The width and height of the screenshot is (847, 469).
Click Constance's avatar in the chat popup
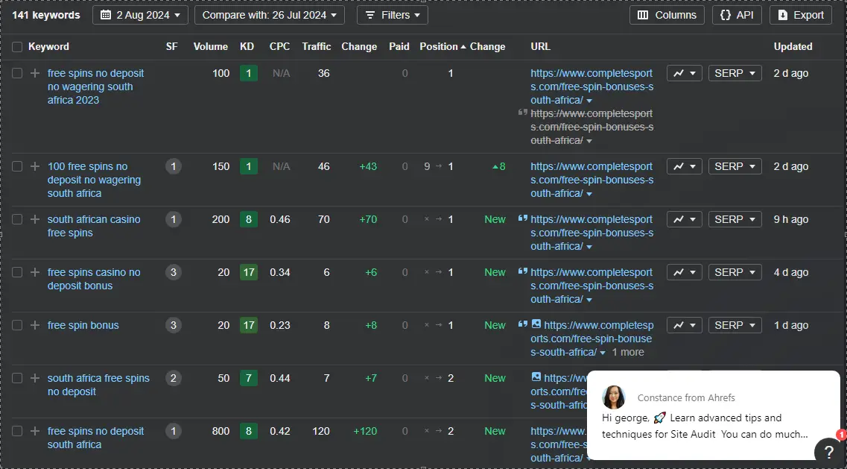point(614,397)
